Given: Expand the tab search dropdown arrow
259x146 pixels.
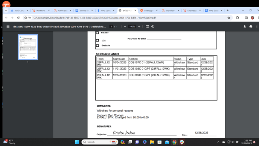Looking at the screenshot, I should pyautogui.click(x=6, y=11).
